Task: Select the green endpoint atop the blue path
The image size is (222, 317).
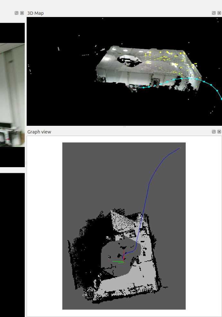Action: coord(180,148)
